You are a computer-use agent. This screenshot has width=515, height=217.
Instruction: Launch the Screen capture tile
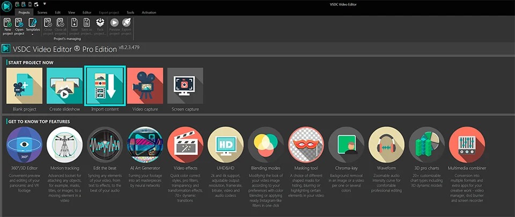pyautogui.click(x=185, y=86)
